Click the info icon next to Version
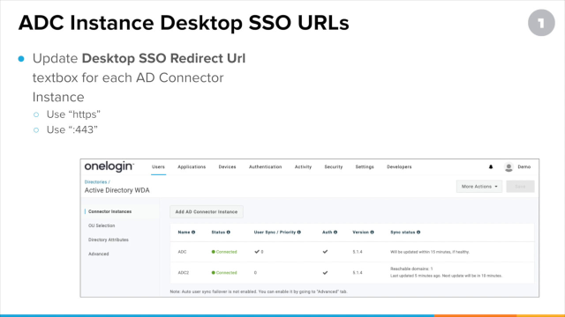Screen dimensions: 565x317 372,232
